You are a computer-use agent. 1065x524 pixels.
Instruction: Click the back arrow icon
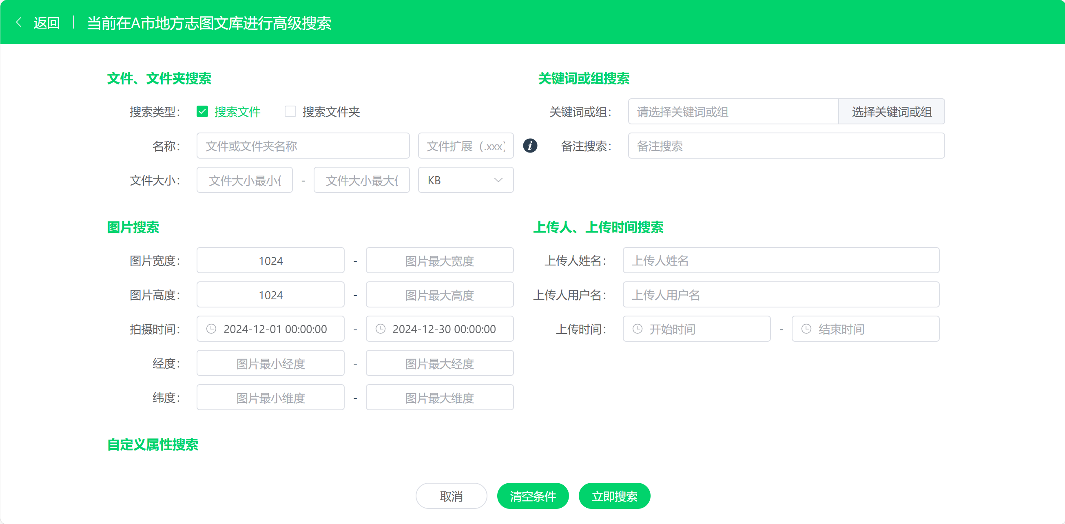pyautogui.click(x=19, y=22)
